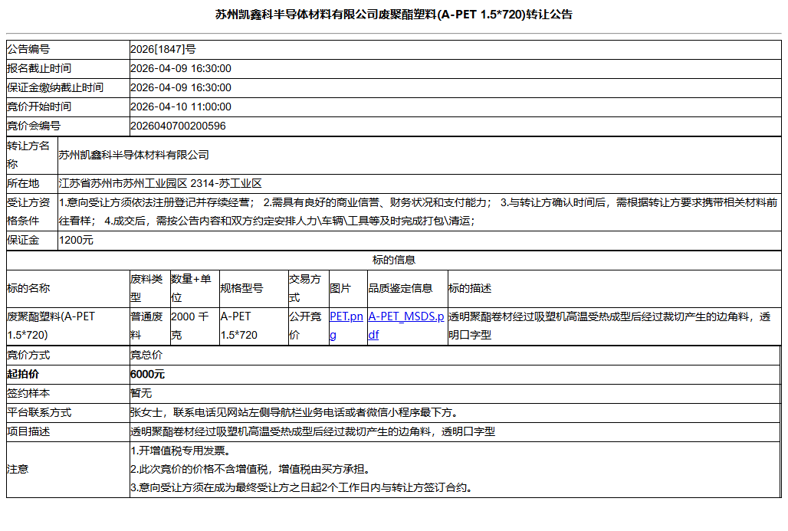Image resolution: width=788 pixels, height=531 pixels.
Task: Click the 标的描述 column header
Action: click(x=470, y=288)
